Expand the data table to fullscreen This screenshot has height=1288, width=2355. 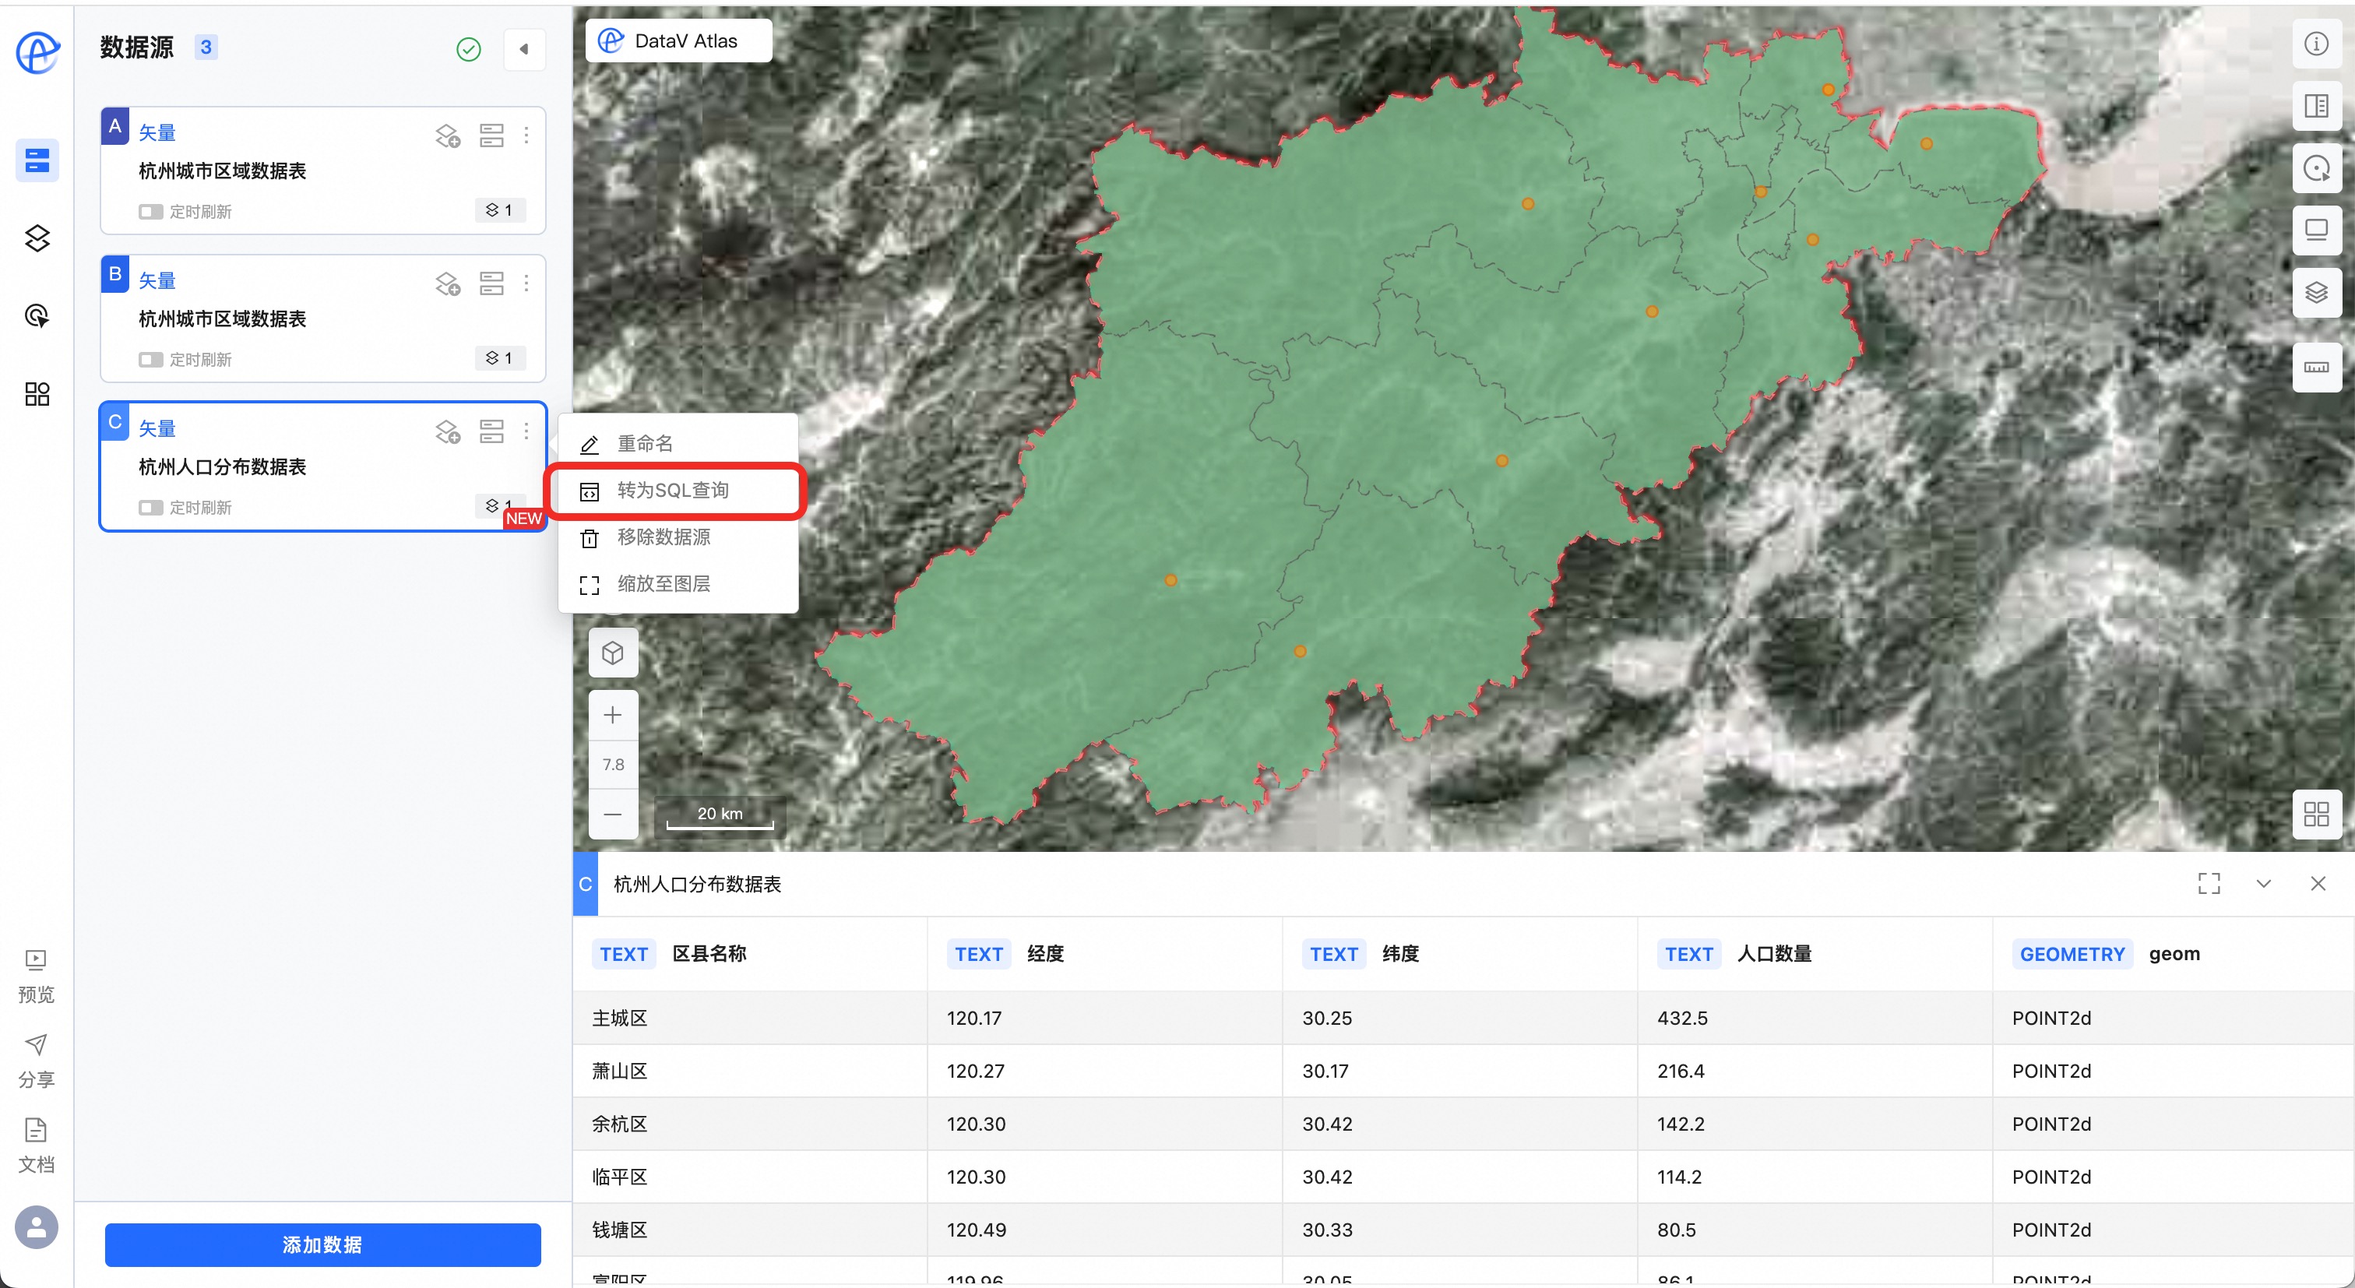click(x=2208, y=883)
